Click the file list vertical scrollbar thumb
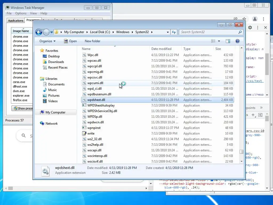 coord(241,152)
